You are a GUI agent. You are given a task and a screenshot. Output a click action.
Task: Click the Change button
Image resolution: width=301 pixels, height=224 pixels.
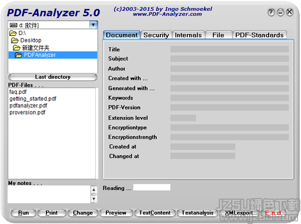coord(83,213)
